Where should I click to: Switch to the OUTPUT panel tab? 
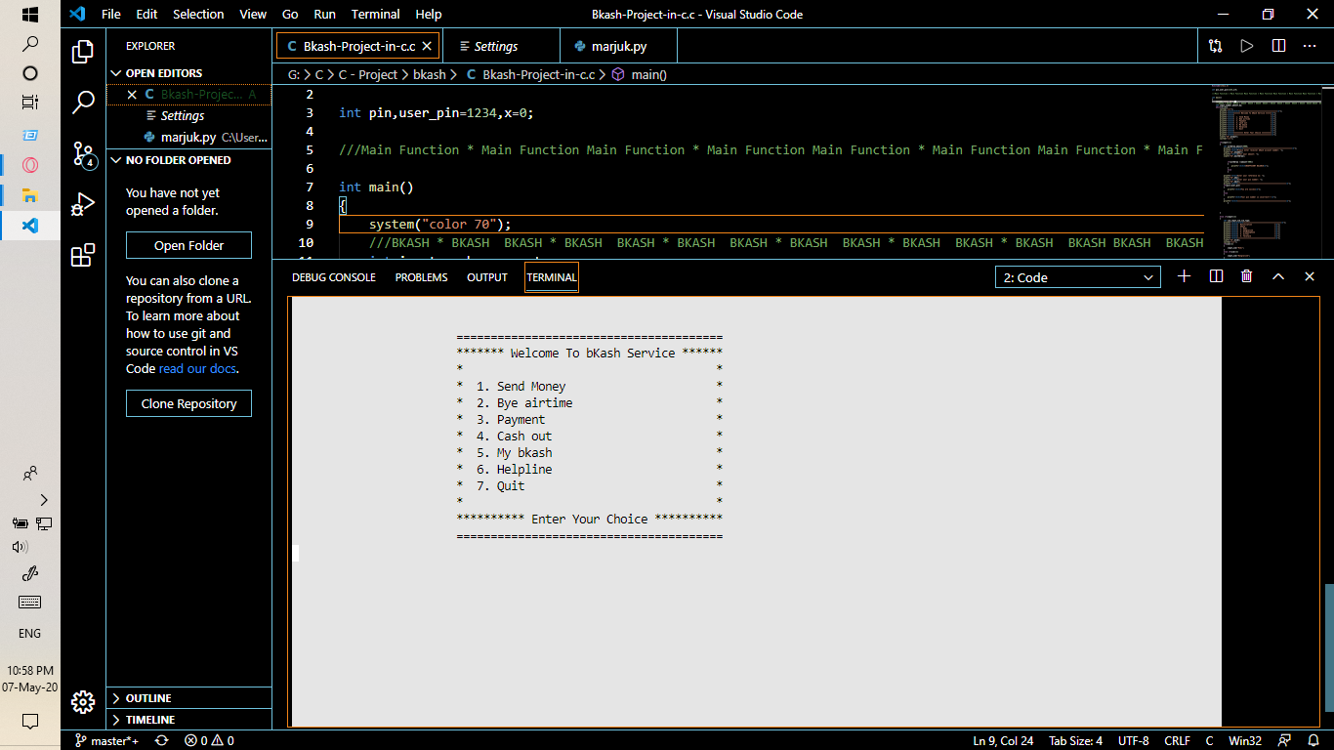coord(487,277)
